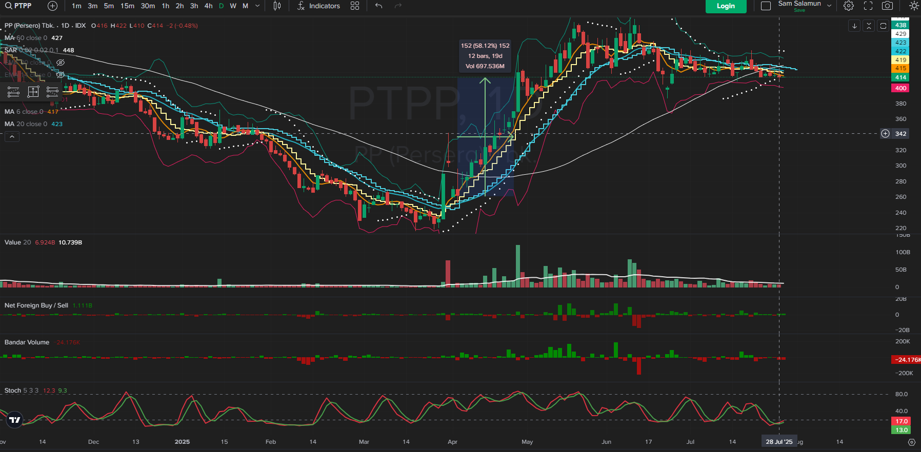Take a chart snapshot with camera icon

tap(888, 6)
